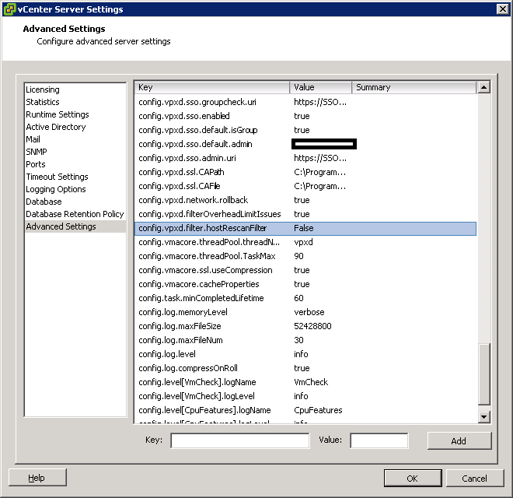Click the value 60 for minCompletedLifetime
513x498 pixels.
(298, 299)
